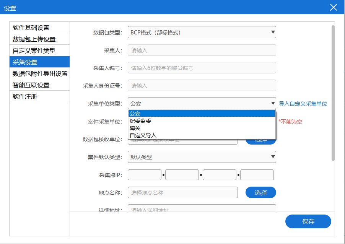Focus the 采集人编号 police number field
Image resolution: width=345 pixels, height=244 pixels.
click(x=202, y=68)
